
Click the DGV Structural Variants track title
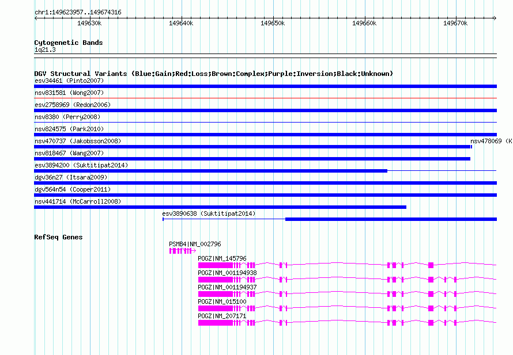tap(213, 74)
